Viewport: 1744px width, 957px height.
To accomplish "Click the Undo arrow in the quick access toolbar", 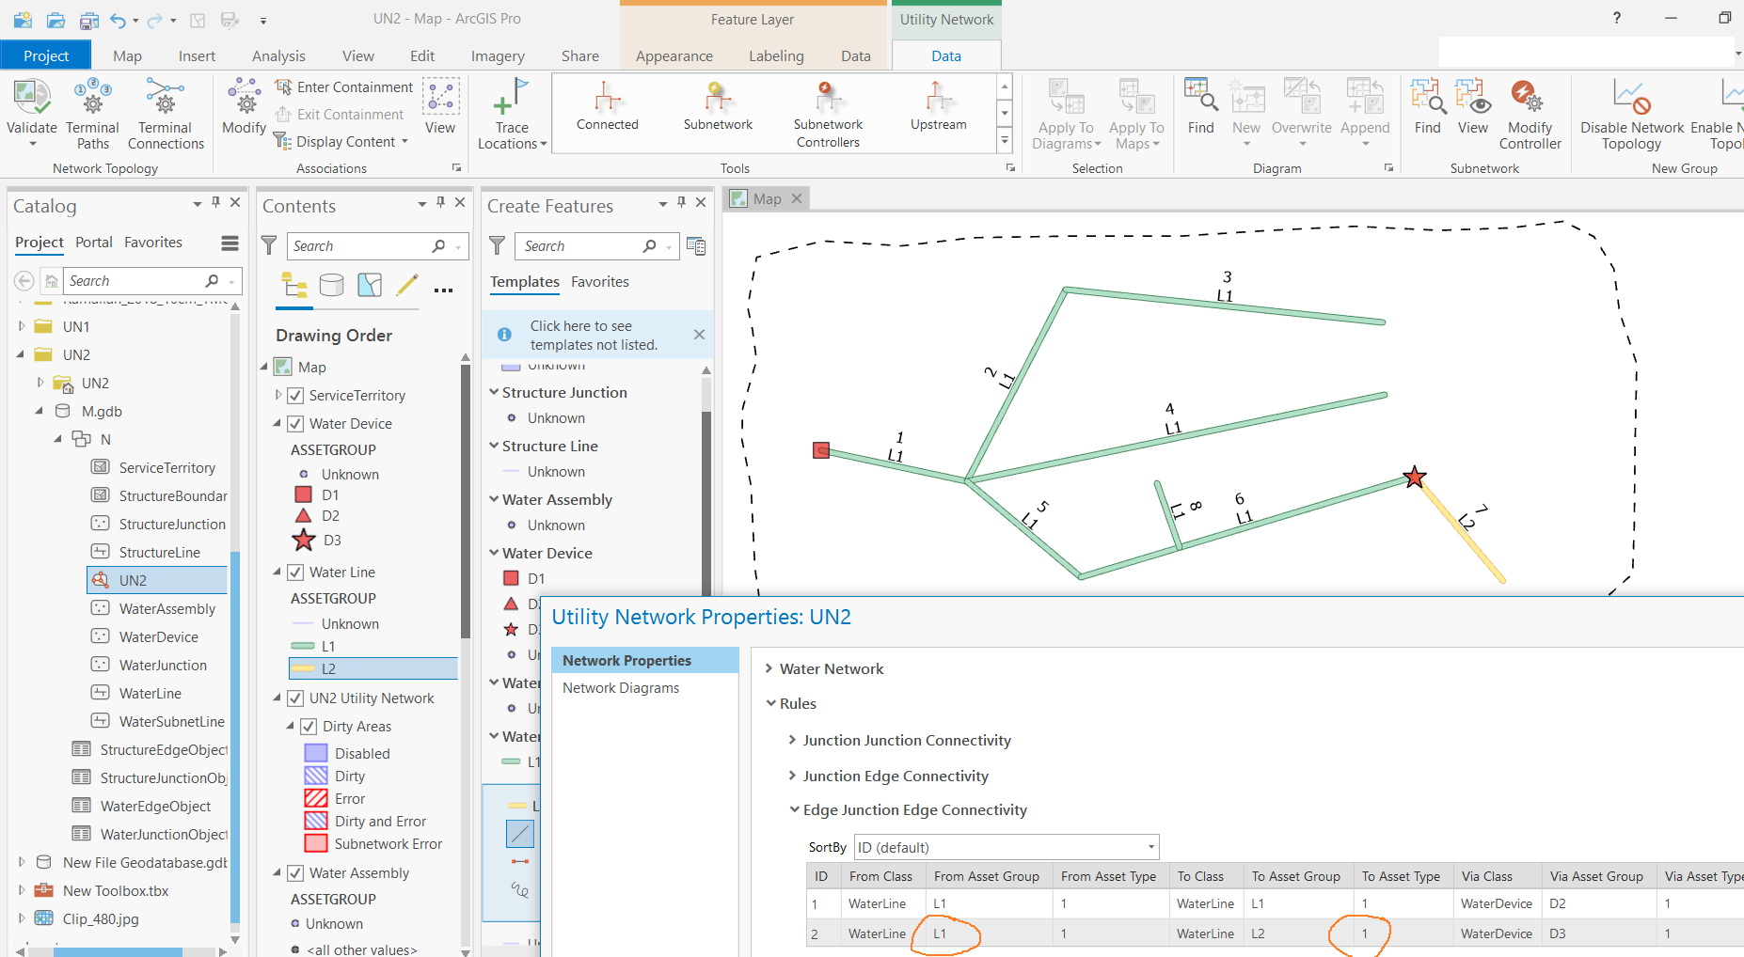I will [x=118, y=20].
